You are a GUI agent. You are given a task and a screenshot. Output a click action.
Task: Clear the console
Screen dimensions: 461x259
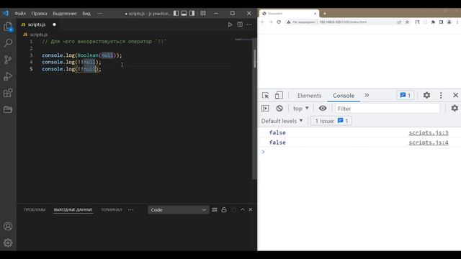(279, 109)
